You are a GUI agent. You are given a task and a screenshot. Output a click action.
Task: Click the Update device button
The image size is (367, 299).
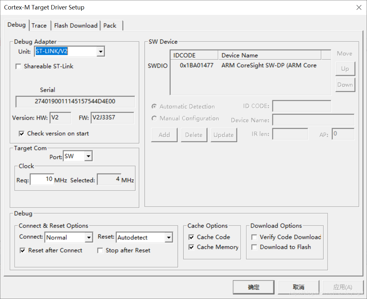point(224,135)
